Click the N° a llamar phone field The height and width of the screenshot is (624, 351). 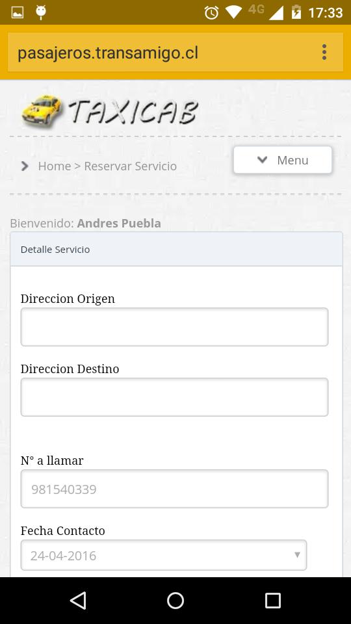tap(174, 489)
